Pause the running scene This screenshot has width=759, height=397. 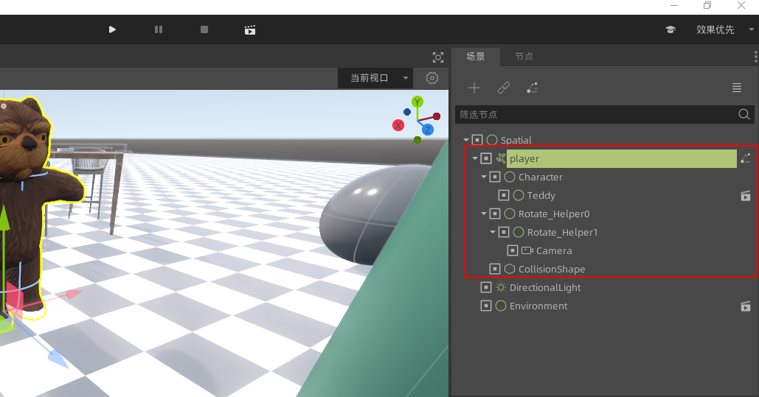click(x=159, y=29)
